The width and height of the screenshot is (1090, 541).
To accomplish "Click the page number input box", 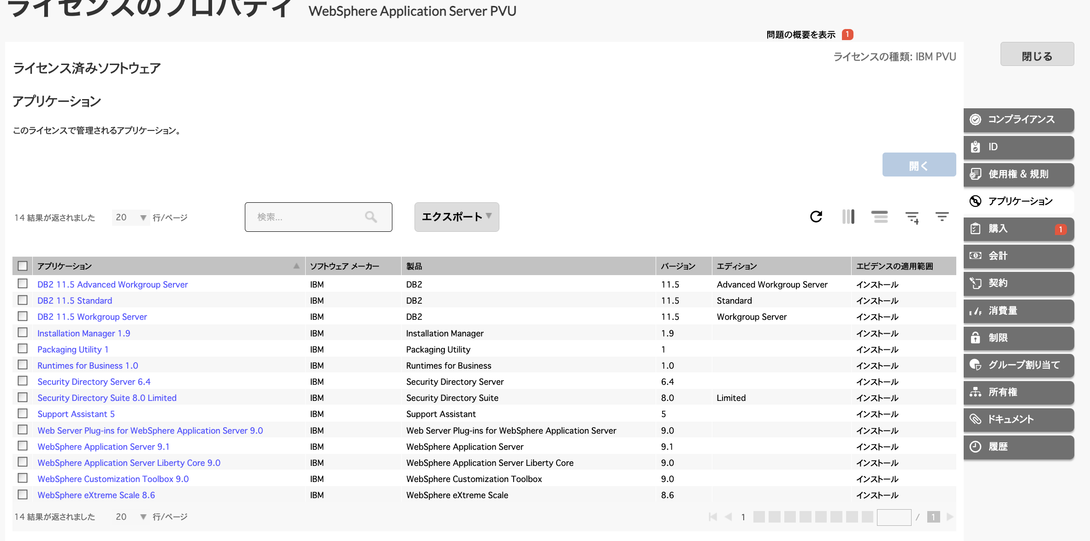I will pos(894,517).
